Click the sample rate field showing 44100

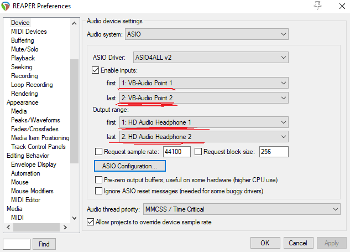pos(177,152)
